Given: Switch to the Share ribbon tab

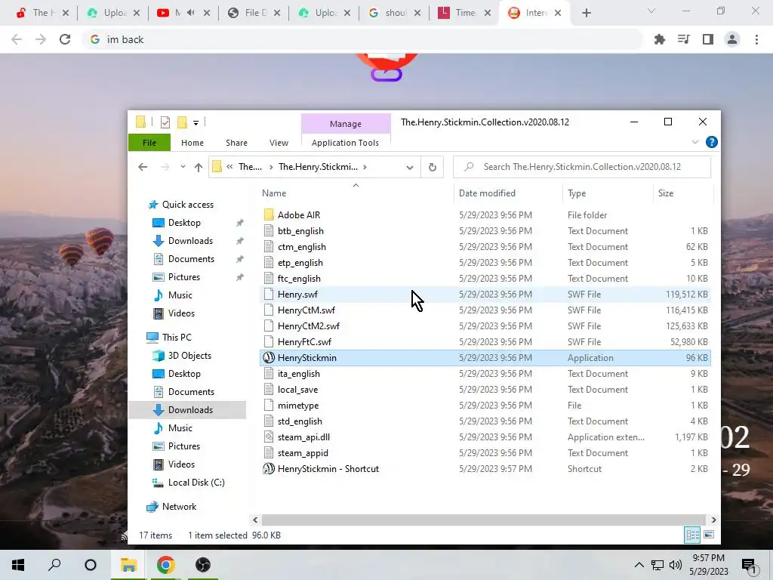Looking at the screenshot, I should click(236, 143).
